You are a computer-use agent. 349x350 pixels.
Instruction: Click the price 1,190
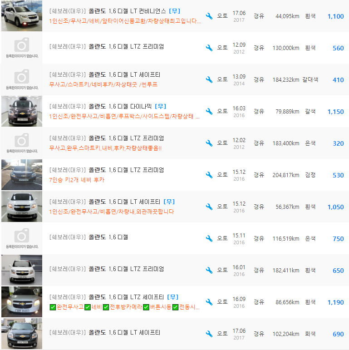point(335,302)
